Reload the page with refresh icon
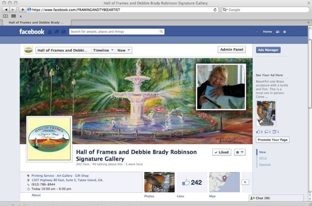Viewport: 312px width, 206px height. pyautogui.click(x=215, y=10)
